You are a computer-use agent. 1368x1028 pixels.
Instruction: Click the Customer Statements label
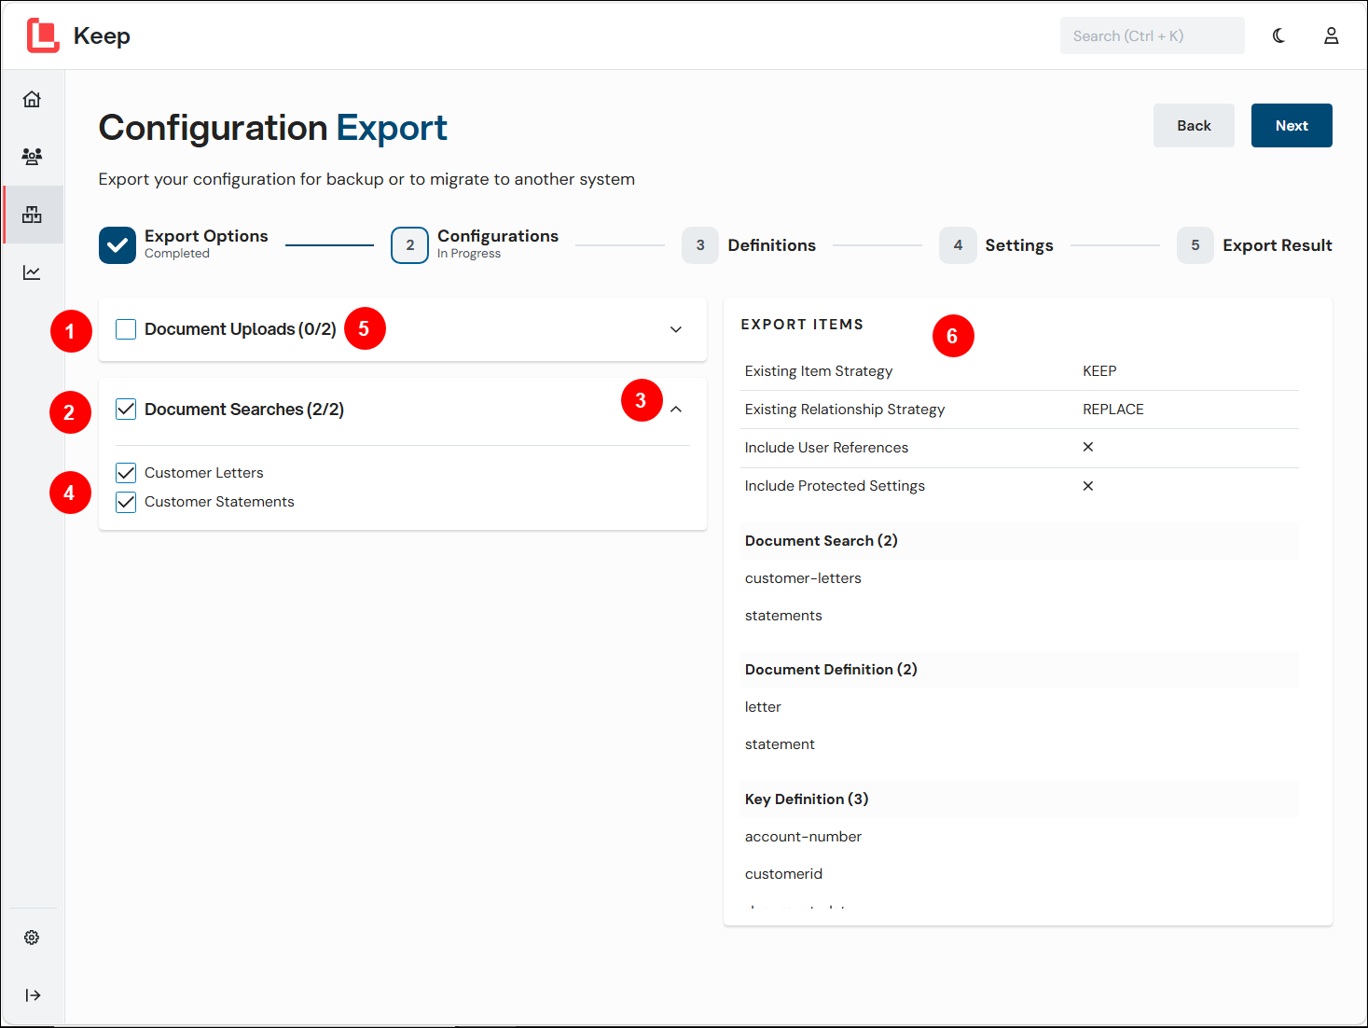(x=219, y=502)
